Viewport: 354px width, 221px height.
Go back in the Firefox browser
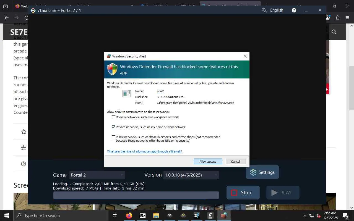[x=7, y=18]
